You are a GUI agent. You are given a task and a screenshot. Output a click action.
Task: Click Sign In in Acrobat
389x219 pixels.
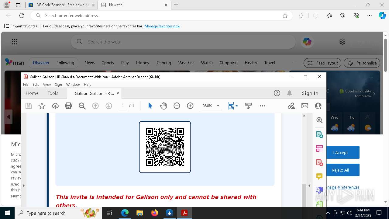[310, 93]
